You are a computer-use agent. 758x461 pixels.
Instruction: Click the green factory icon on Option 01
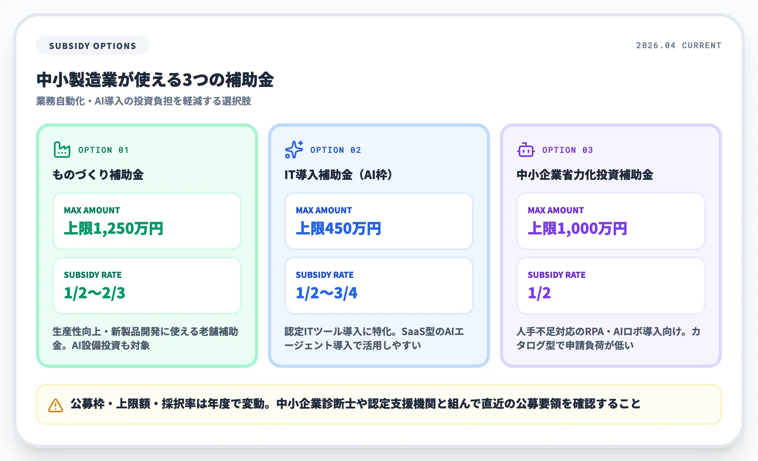(x=62, y=150)
